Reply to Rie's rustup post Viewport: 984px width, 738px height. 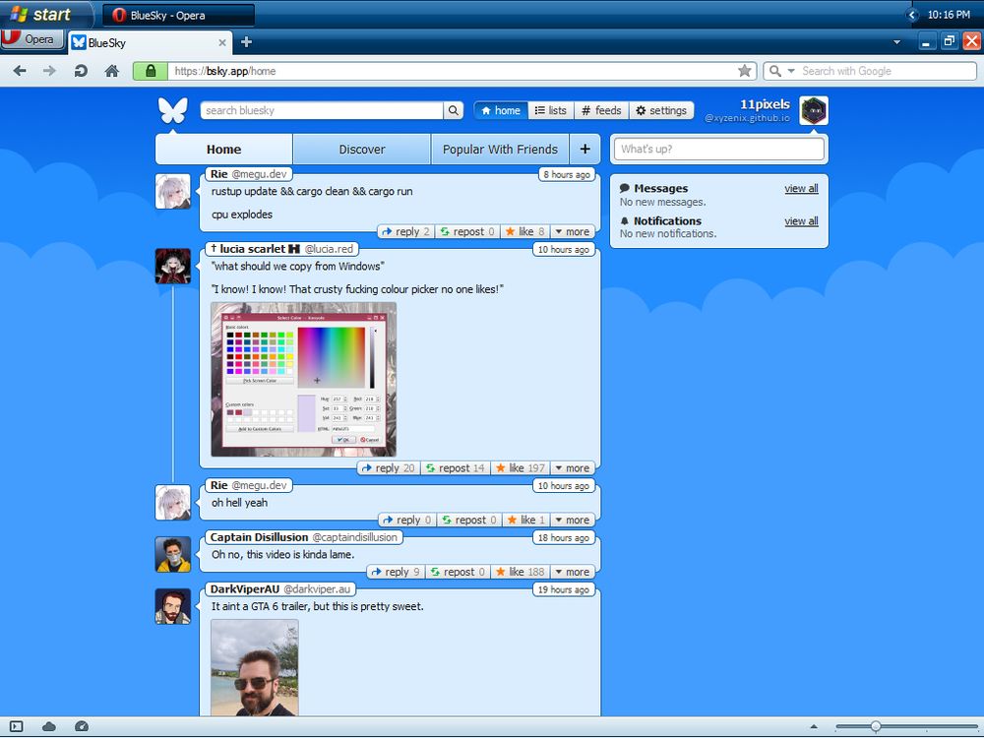(x=405, y=231)
